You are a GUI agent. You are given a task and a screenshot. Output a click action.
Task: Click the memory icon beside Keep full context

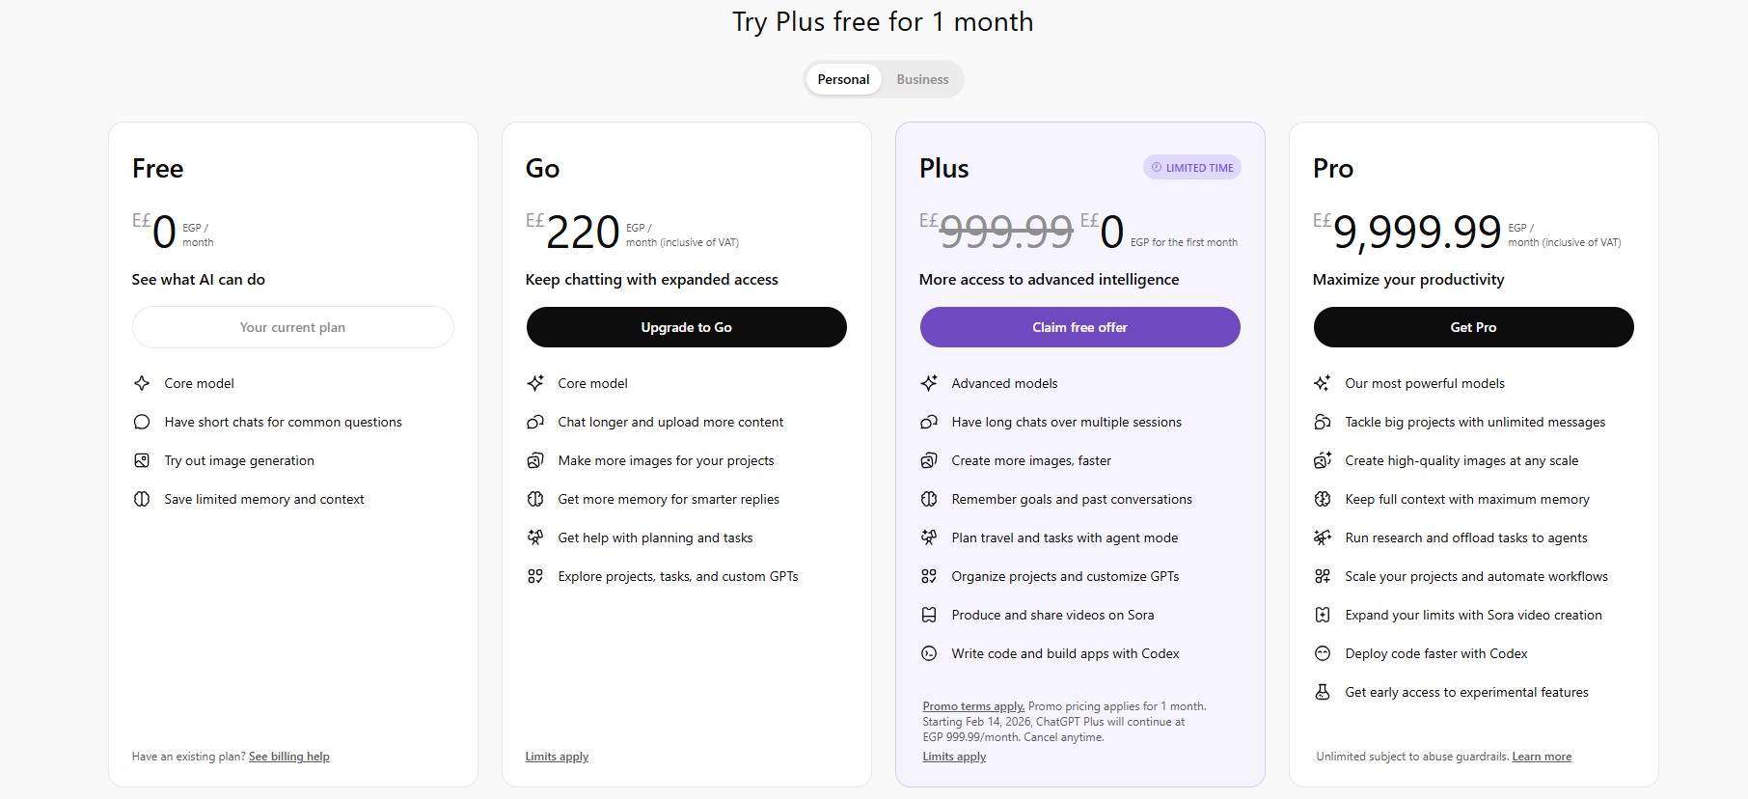pos(1323,499)
